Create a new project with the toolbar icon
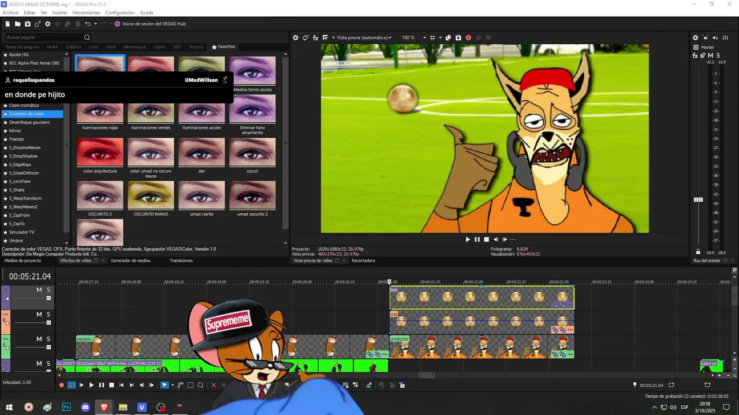 (8, 24)
